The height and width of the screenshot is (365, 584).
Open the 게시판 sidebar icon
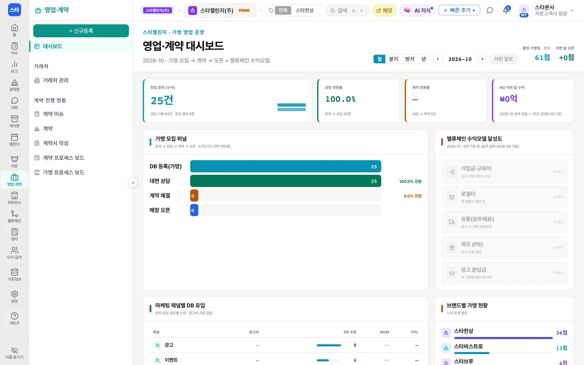click(14, 121)
